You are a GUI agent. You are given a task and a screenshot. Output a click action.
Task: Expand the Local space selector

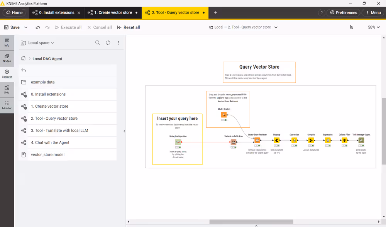[x=37, y=43]
